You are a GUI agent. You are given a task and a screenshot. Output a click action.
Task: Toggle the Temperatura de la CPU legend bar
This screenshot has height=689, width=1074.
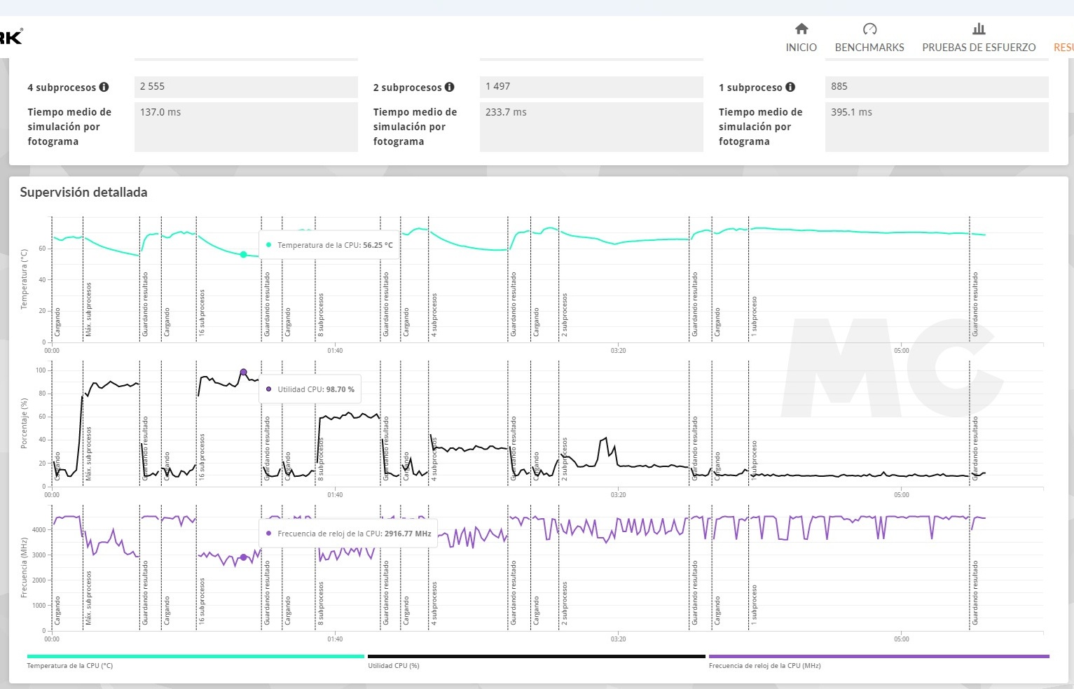[x=195, y=657]
